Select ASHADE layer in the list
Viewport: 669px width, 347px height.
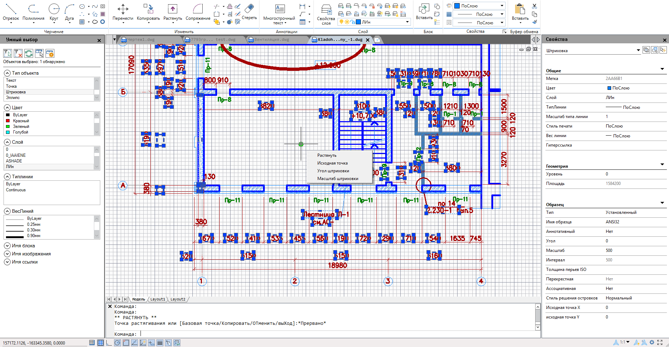tap(14, 161)
